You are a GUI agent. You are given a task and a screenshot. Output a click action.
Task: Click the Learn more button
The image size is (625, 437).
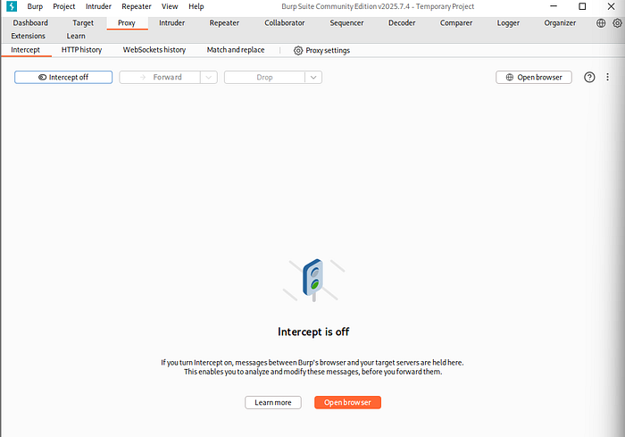(x=273, y=402)
